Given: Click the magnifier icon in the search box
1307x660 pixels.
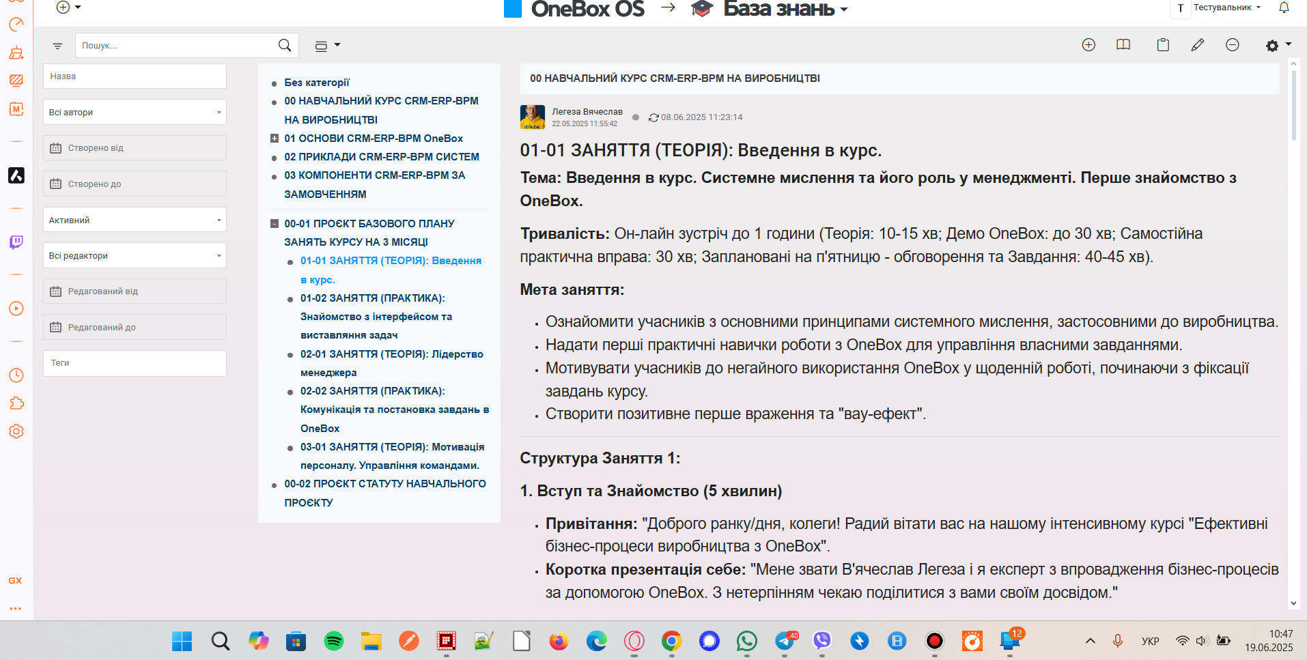Looking at the screenshot, I should [x=285, y=46].
